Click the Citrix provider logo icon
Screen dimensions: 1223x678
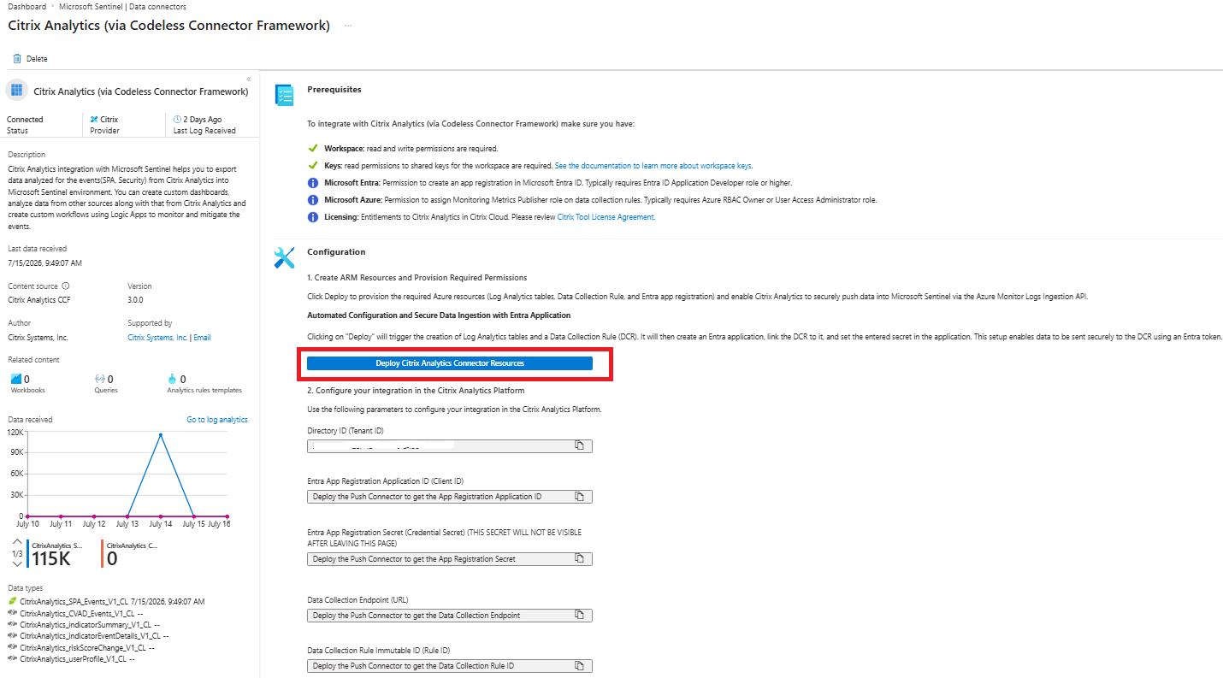[94, 120]
